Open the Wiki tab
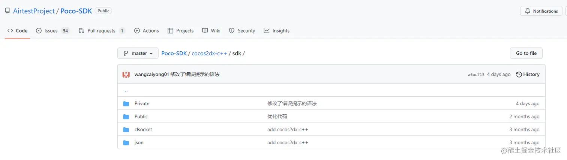Viewport: 567px width, 160px height. 211,31
